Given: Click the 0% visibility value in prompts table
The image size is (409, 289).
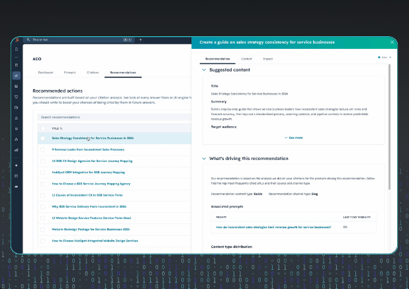Looking at the screenshot, I should click(x=345, y=227).
